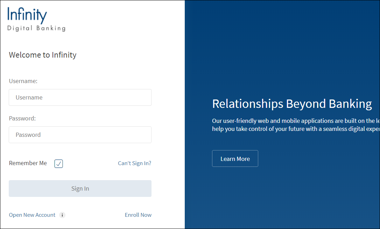Click the Welcome to Infinity heading

43,55
